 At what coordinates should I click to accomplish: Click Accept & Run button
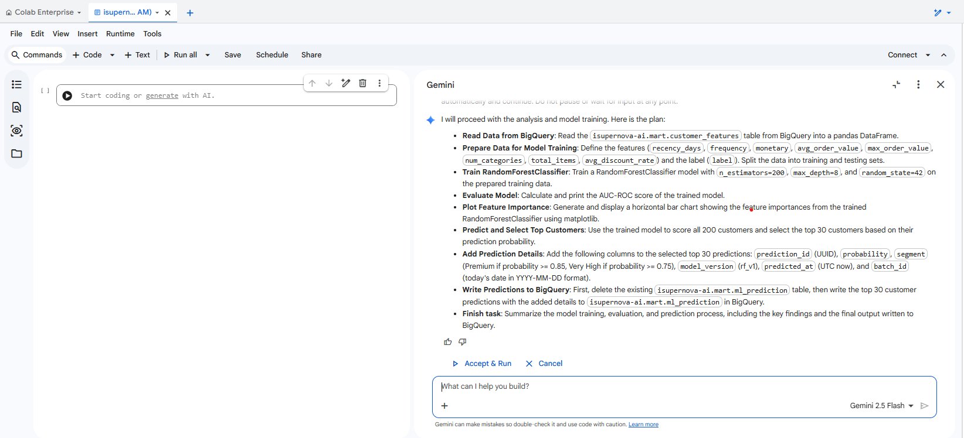click(x=481, y=364)
